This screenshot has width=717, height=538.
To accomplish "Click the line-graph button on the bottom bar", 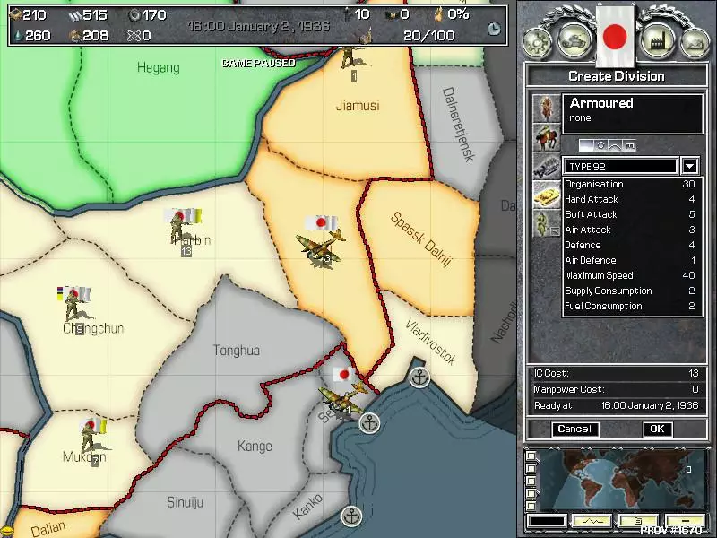I will click(592, 520).
